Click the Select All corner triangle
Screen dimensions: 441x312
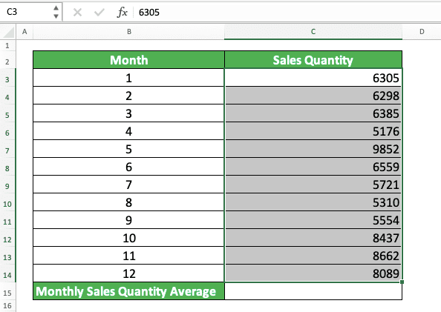pos(8,32)
